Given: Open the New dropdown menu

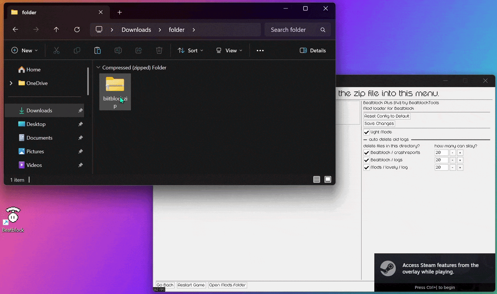Looking at the screenshot, I should (25, 50).
